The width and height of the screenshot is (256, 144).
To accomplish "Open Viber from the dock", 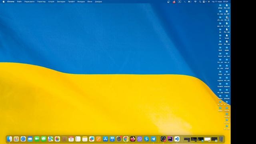I will [x=140, y=139].
